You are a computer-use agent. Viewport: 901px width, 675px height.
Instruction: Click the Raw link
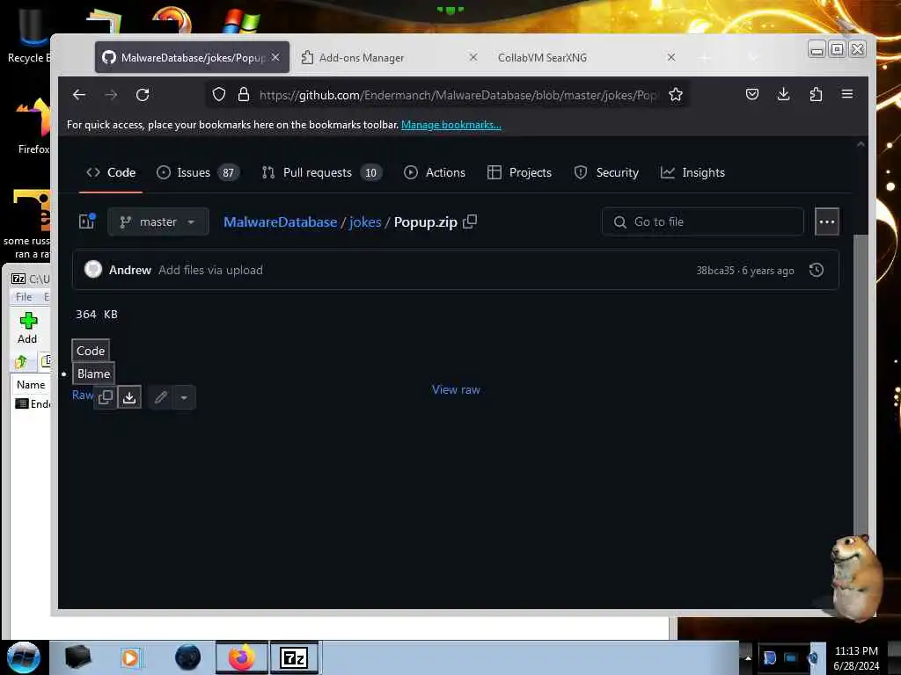tap(82, 395)
